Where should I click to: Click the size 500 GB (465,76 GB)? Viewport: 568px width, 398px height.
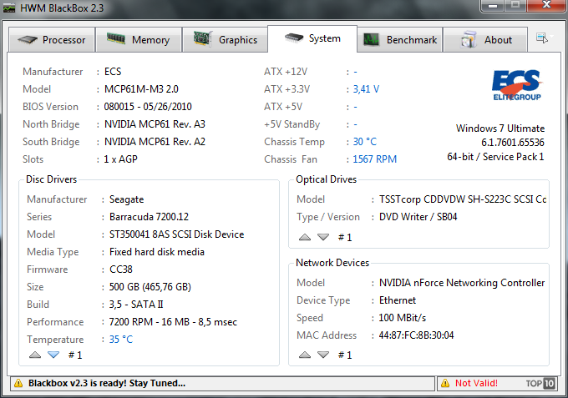click(150, 287)
